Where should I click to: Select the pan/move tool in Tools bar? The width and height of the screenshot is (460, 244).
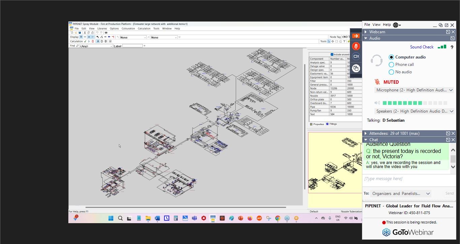(333, 41)
